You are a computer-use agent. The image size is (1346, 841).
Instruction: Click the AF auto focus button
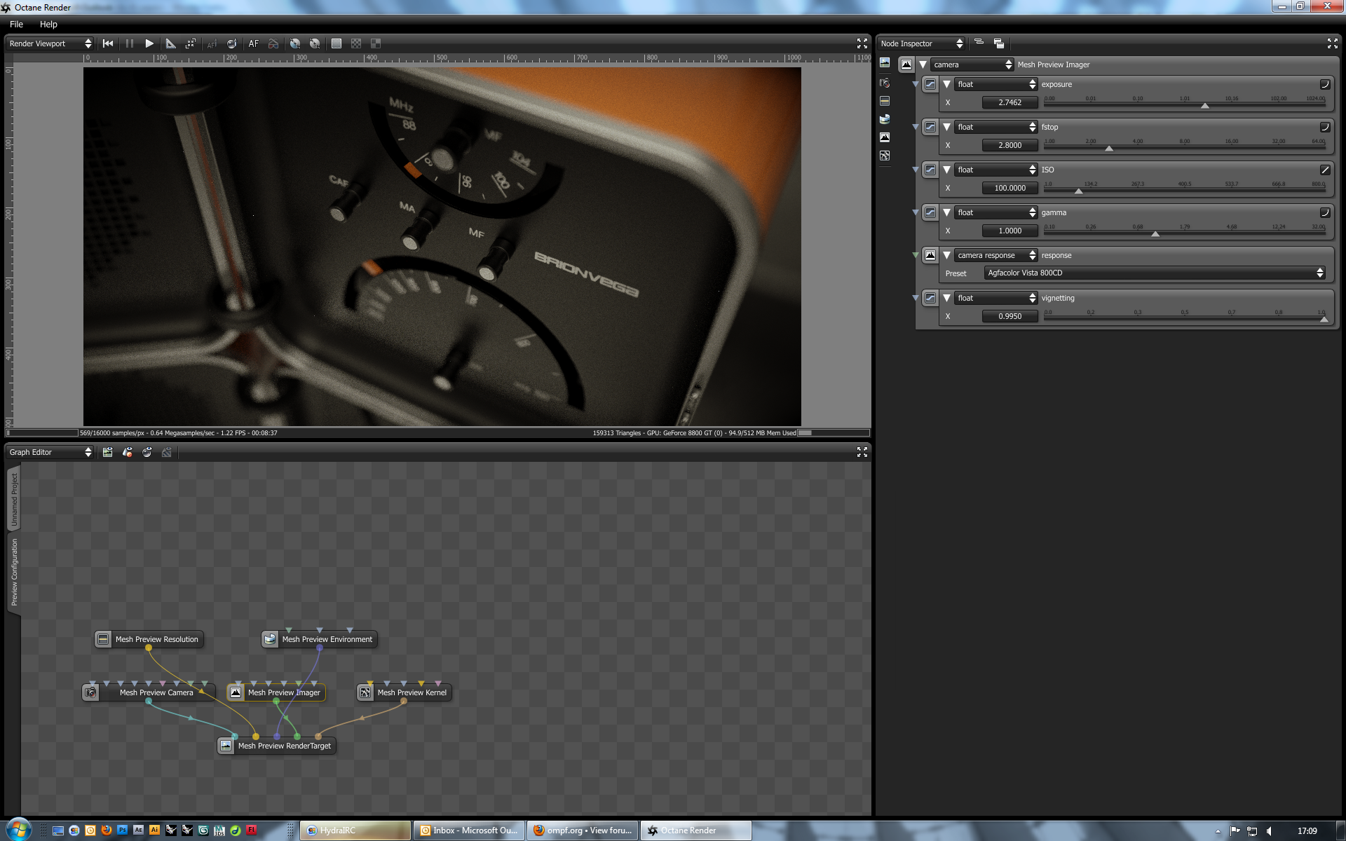point(254,43)
